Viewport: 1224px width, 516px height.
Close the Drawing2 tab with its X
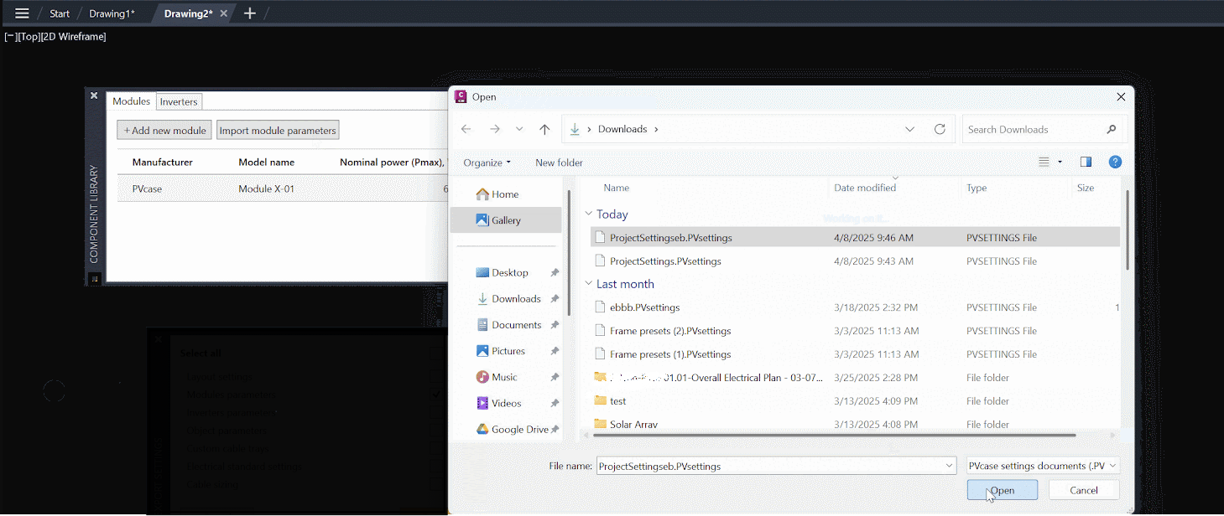pyautogui.click(x=223, y=13)
